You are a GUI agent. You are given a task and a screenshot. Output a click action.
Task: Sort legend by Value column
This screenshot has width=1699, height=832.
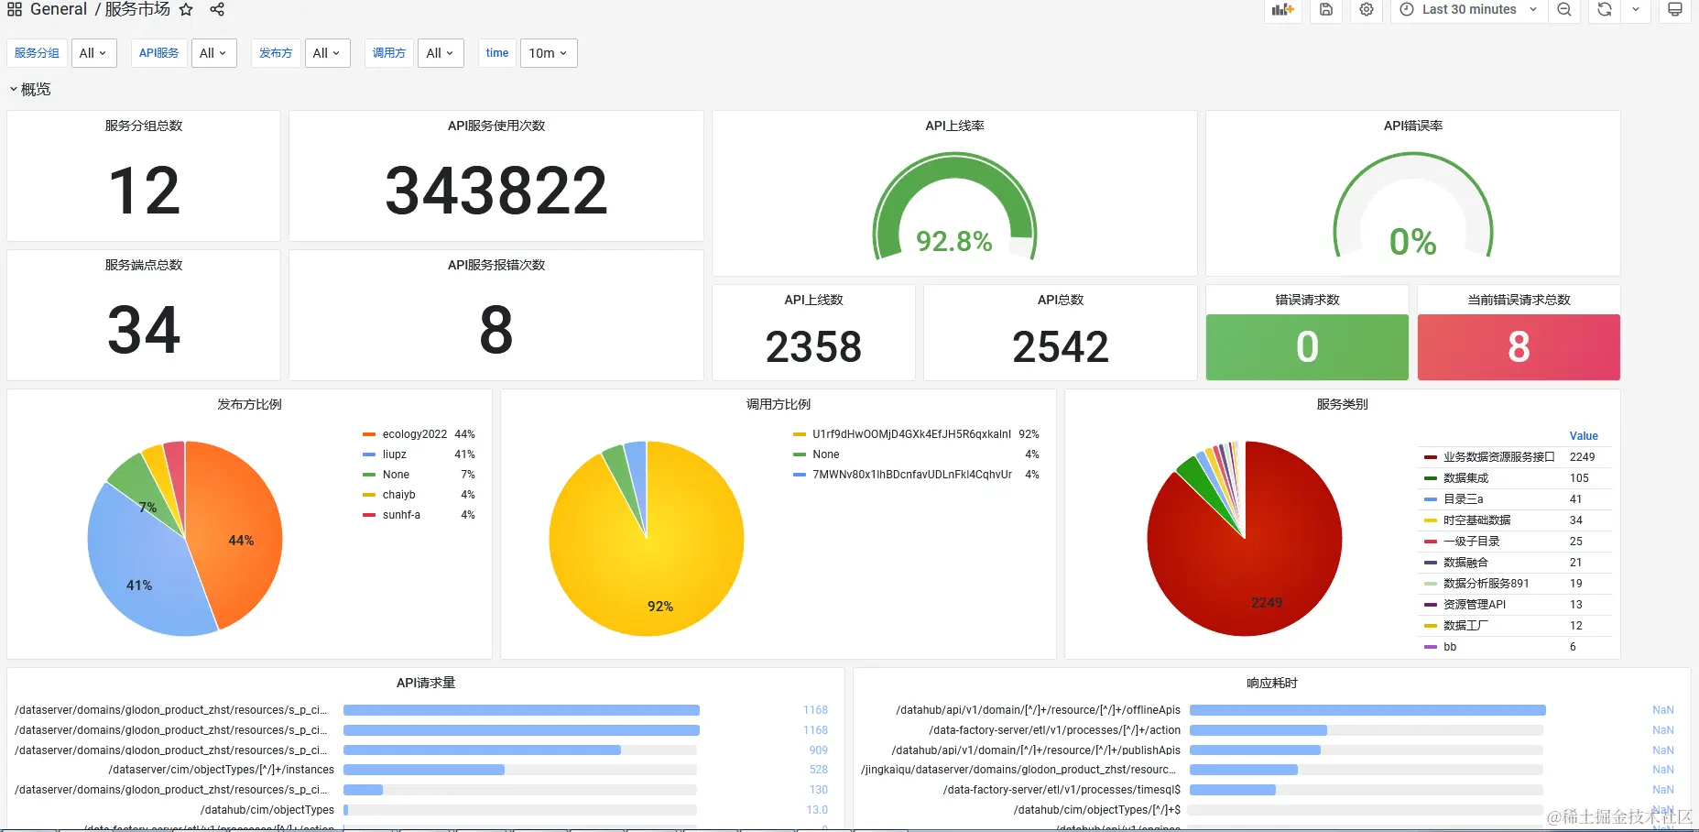coord(1584,436)
